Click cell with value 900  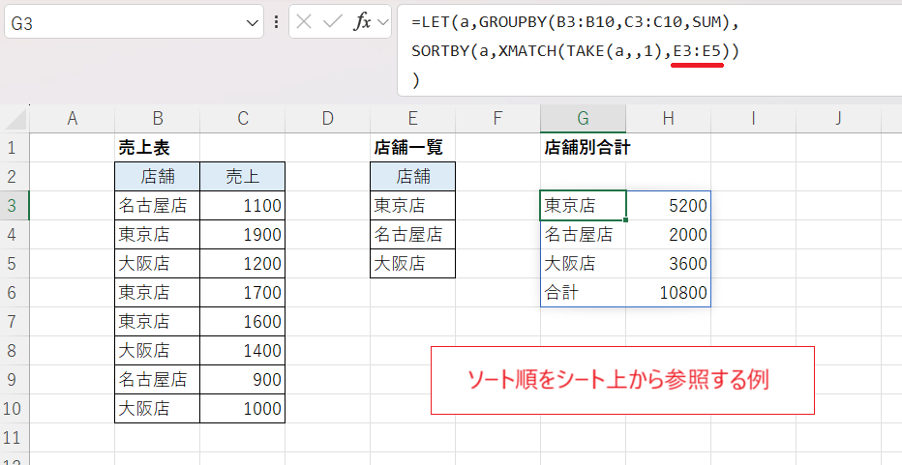243,379
